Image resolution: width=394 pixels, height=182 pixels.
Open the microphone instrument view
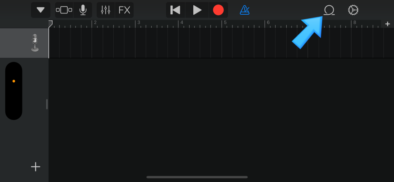click(x=83, y=10)
